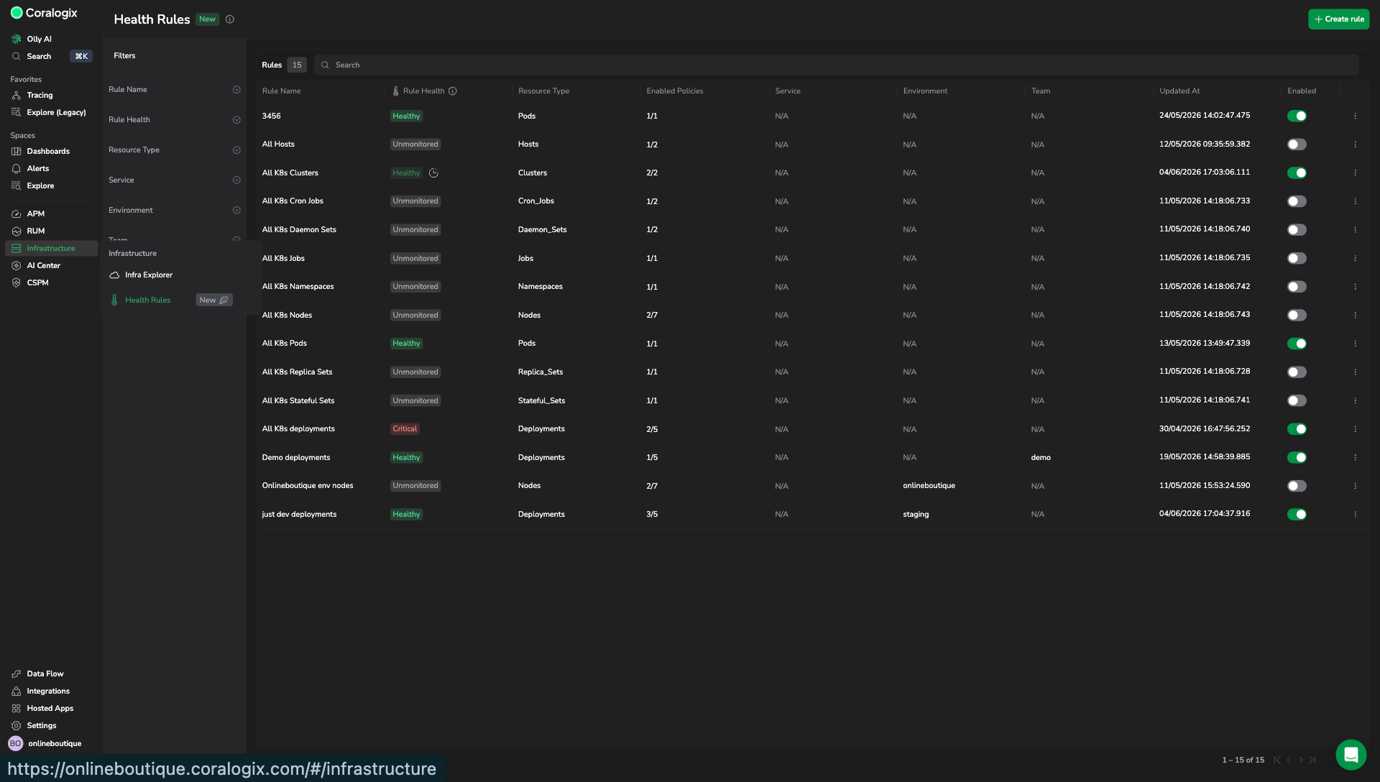
Task: Disable the 3456 rule toggle
Action: point(1297,116)
